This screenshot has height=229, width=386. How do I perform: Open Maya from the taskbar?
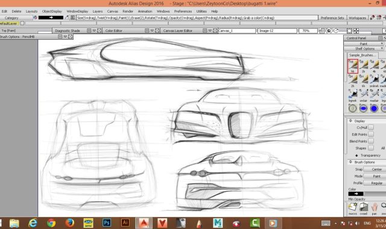pyautogui.click(x=218, y=223)
